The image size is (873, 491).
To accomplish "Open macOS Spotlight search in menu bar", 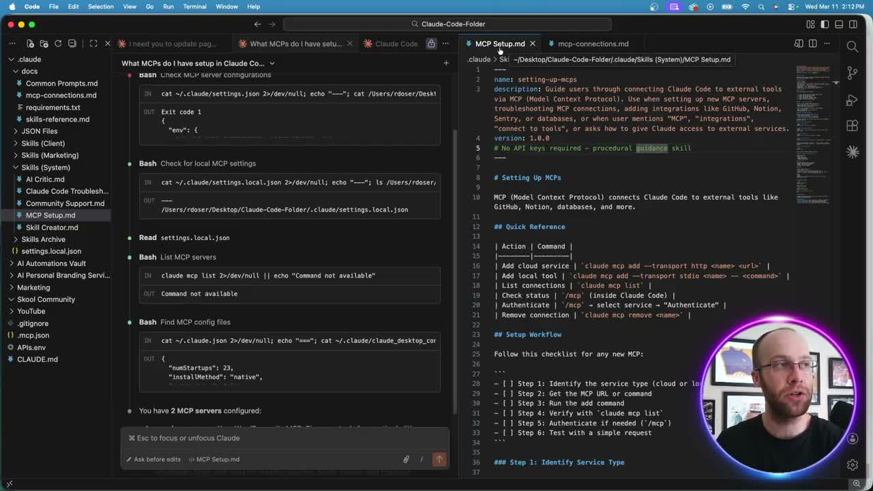I will 760,6.
